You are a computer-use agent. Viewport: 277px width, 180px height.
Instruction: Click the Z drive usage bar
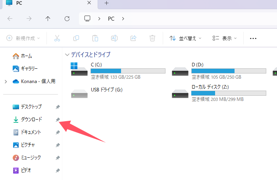tap(229, 93)
